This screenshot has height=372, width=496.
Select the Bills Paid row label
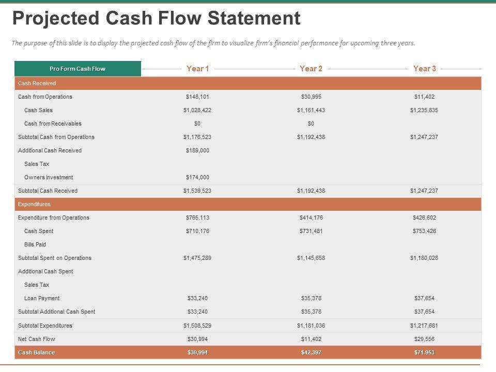tap(35, 244)
